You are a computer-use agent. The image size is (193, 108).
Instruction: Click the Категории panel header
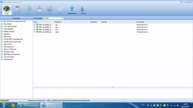[16, 18]
